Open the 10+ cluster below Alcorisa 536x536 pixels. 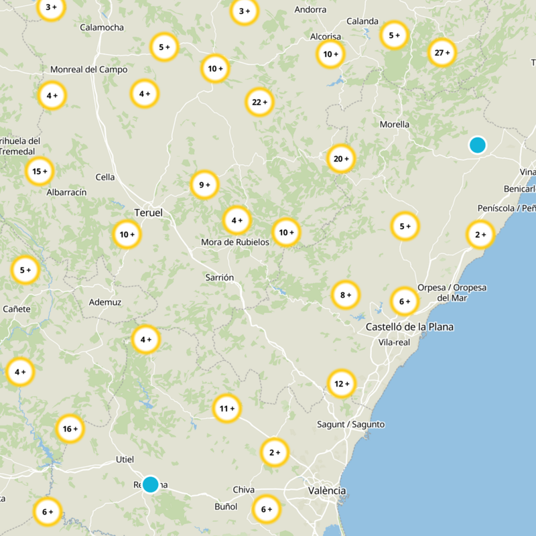coord(330,54)
